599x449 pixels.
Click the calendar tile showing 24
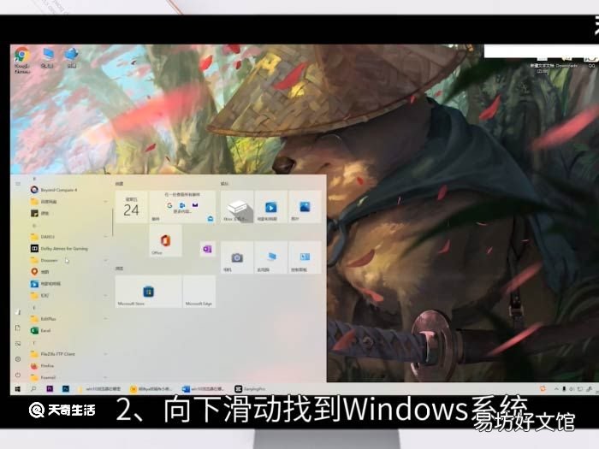point(131,207)
